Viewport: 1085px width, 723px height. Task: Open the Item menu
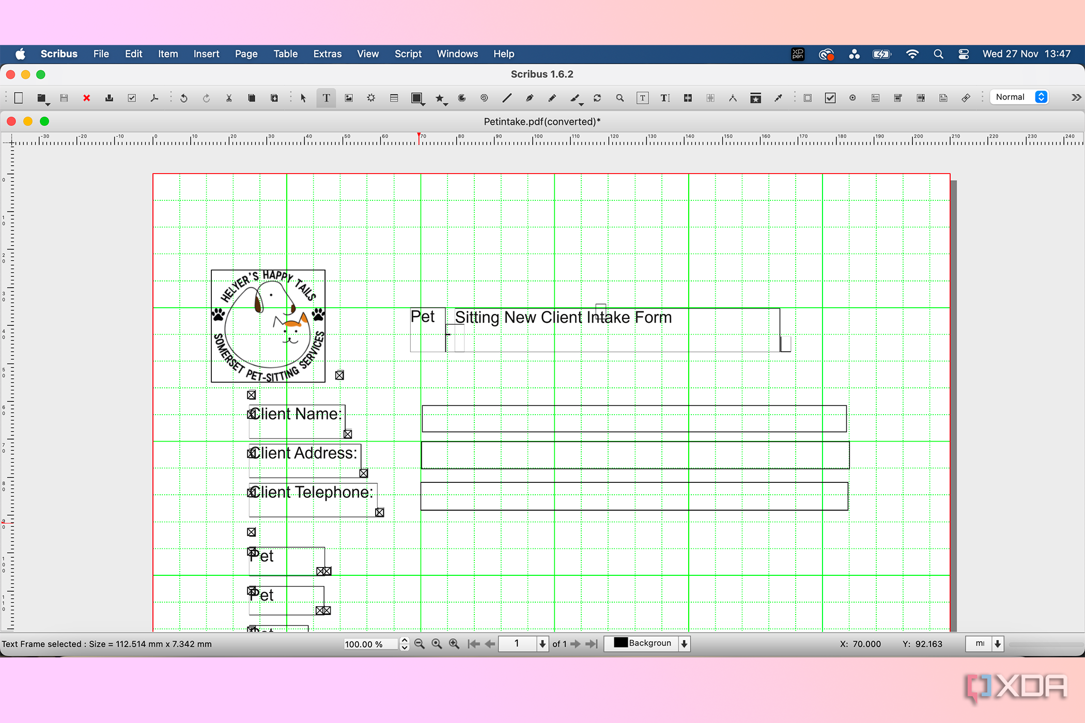pyautogui.click(x=168, y=54)
